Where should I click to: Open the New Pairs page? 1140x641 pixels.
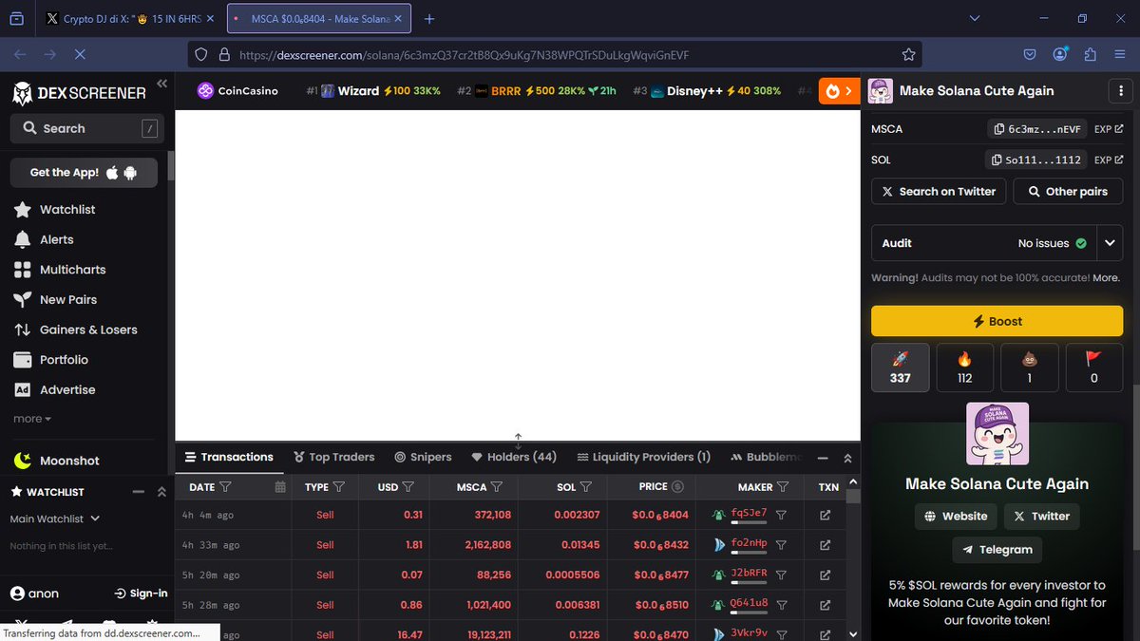click(55, 300)
